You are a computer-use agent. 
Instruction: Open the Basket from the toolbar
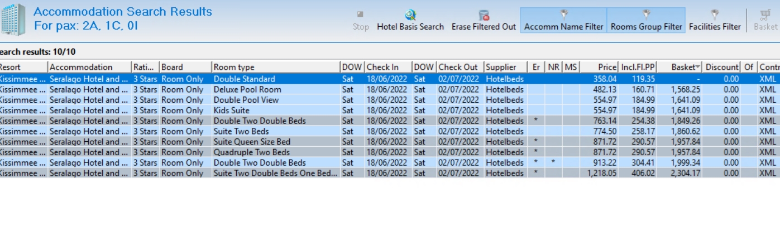[765, 20]
